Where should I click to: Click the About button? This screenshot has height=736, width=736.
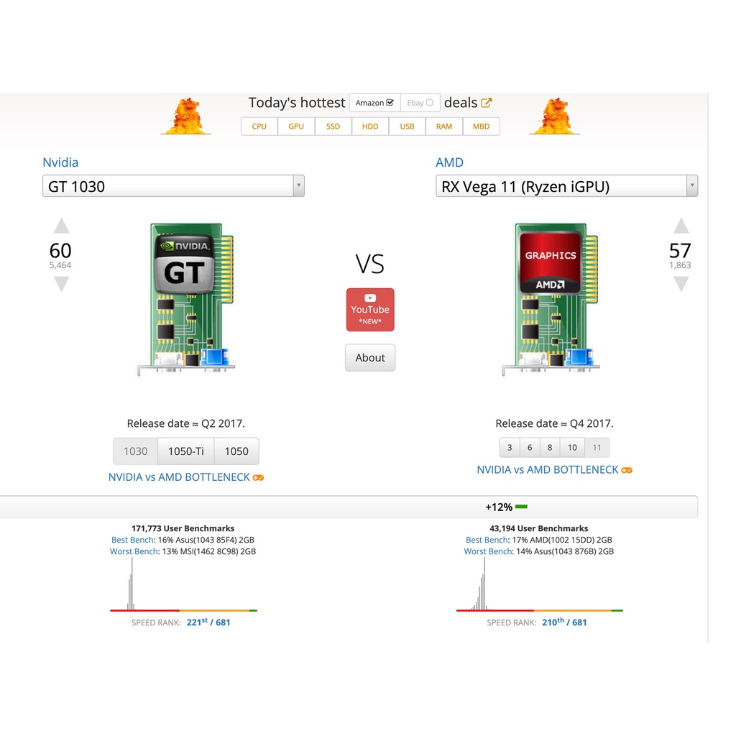pyautogui.click(x=370, y=357)
